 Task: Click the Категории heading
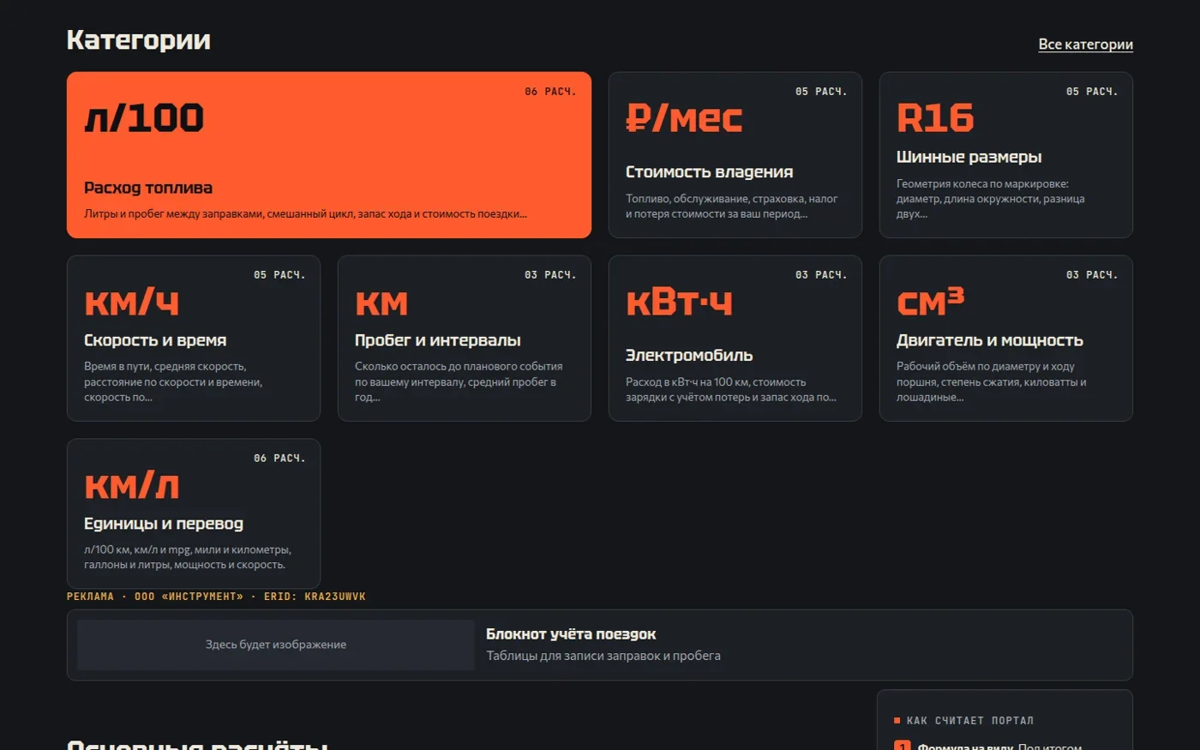(139, 39)
